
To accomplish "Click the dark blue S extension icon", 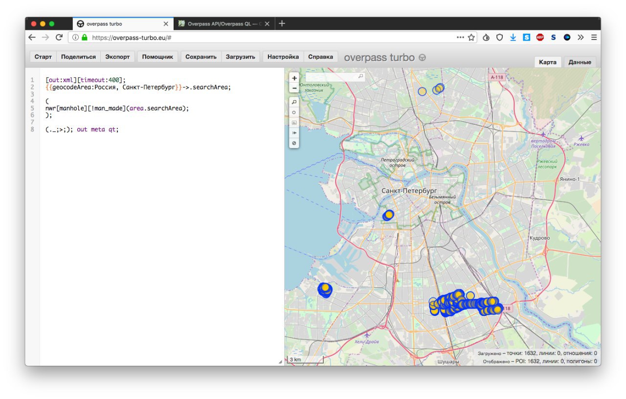I will (x=554, y=37).
